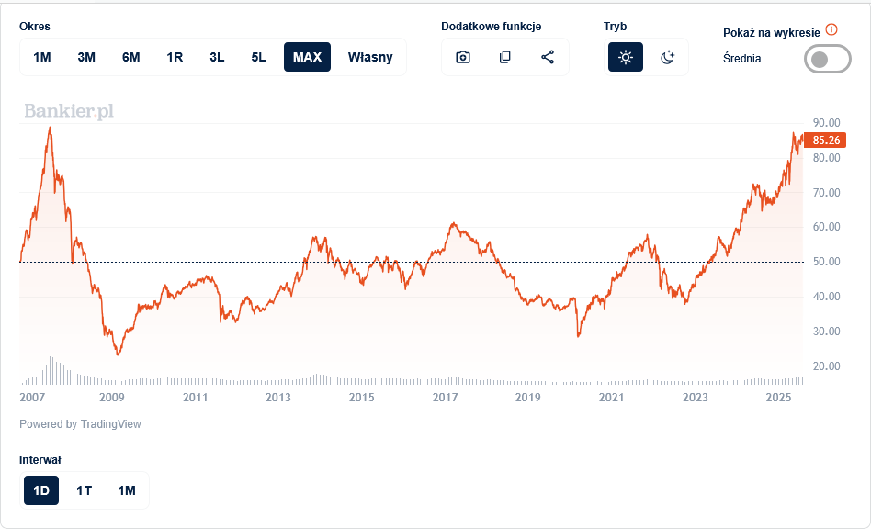Take a chart screenshot with camera icon
The height and width of the screenshot is (529, 871).
pyautogui.click(x=463, y=57)
